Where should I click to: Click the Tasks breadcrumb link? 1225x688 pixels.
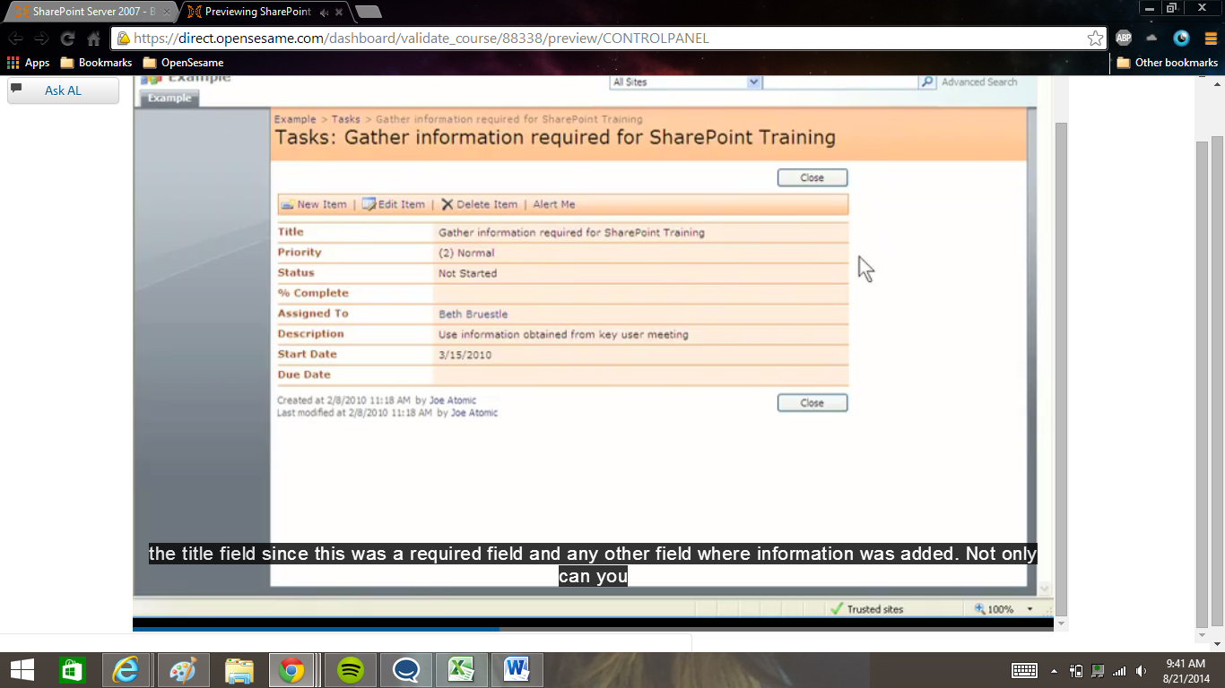[346, 119]
